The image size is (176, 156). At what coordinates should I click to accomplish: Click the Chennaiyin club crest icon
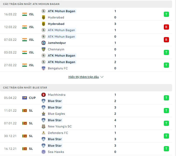coord(44,49)
